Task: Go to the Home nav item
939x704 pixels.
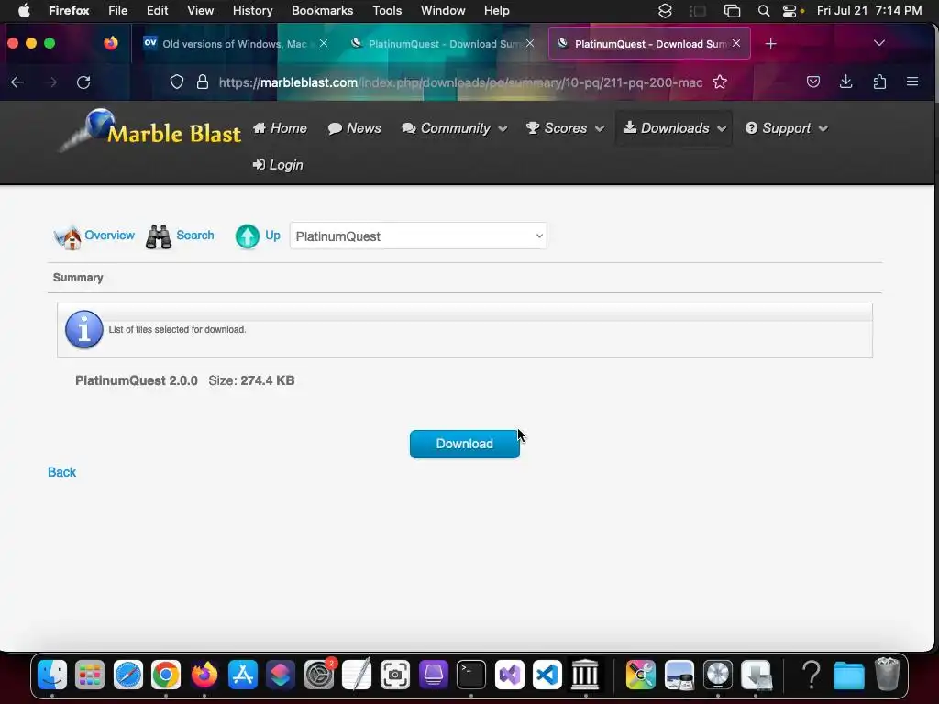Action: tap(280, 128)
